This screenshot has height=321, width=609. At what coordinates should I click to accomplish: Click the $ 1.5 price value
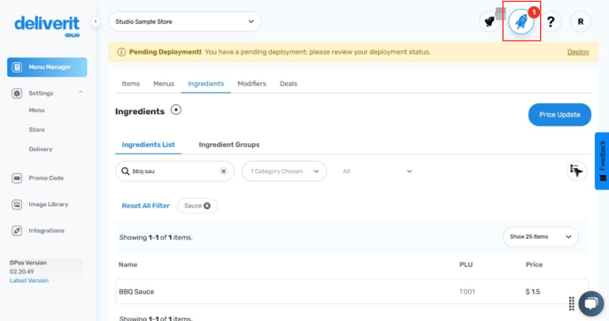pos(533,292)
